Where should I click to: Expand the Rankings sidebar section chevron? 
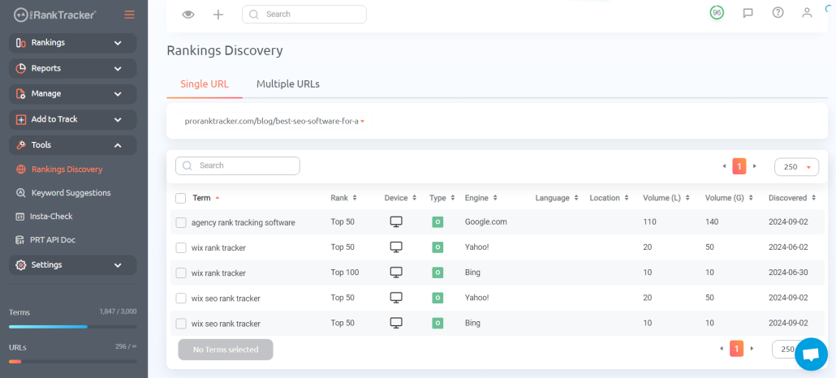(118, 43)
